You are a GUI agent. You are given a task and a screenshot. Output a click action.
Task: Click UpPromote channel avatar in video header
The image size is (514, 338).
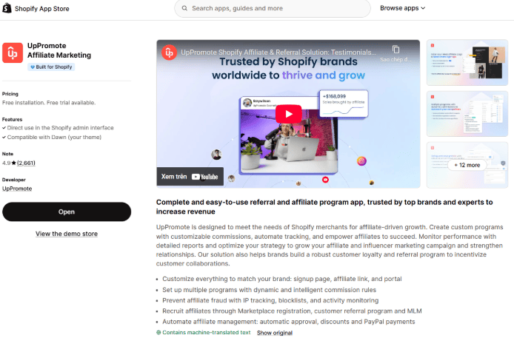tap(169, 53)
